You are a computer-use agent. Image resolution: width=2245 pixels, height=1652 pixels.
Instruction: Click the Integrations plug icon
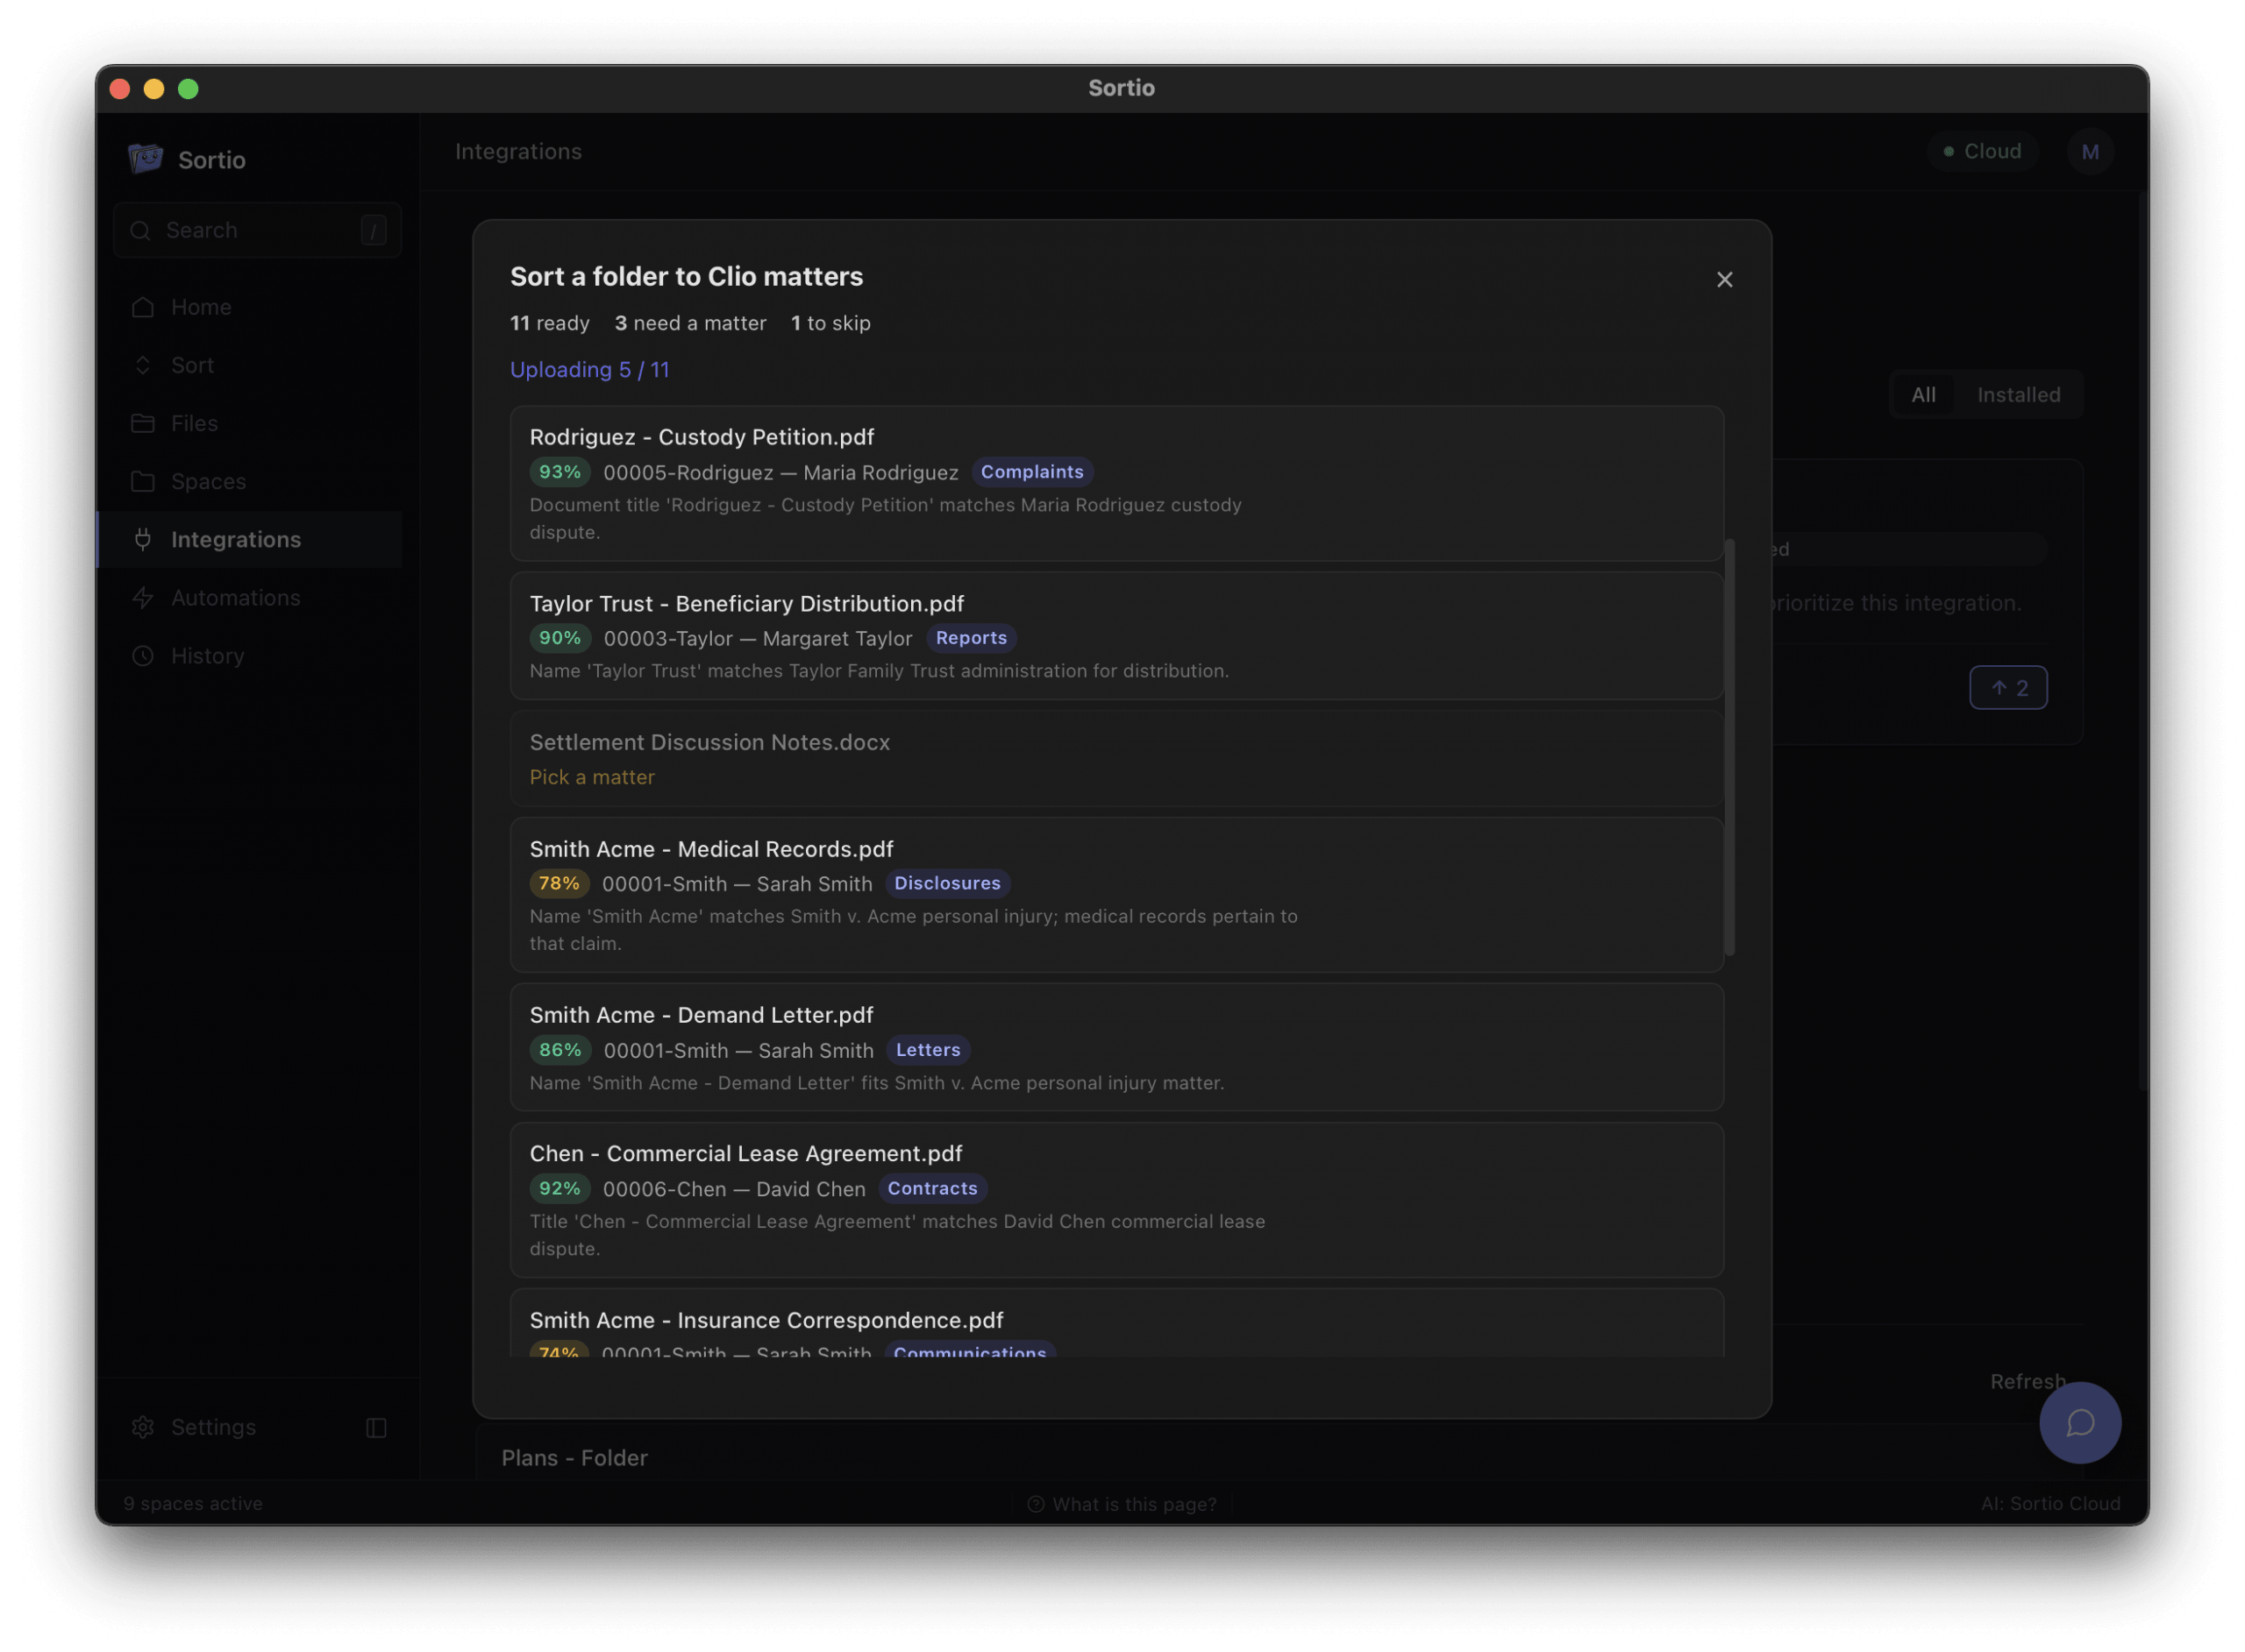[x=143, y=539]
